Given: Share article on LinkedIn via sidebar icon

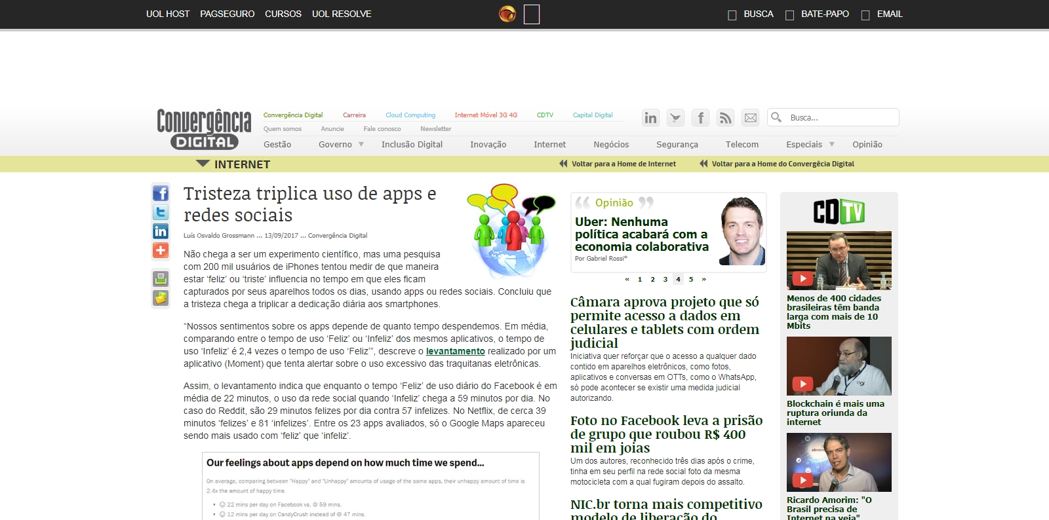Looking at the screenshot, I should 161,231.
